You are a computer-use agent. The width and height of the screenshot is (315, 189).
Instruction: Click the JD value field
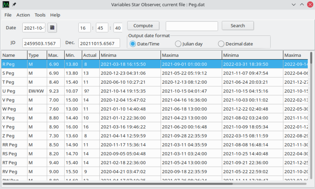click(x=41, y=43)
